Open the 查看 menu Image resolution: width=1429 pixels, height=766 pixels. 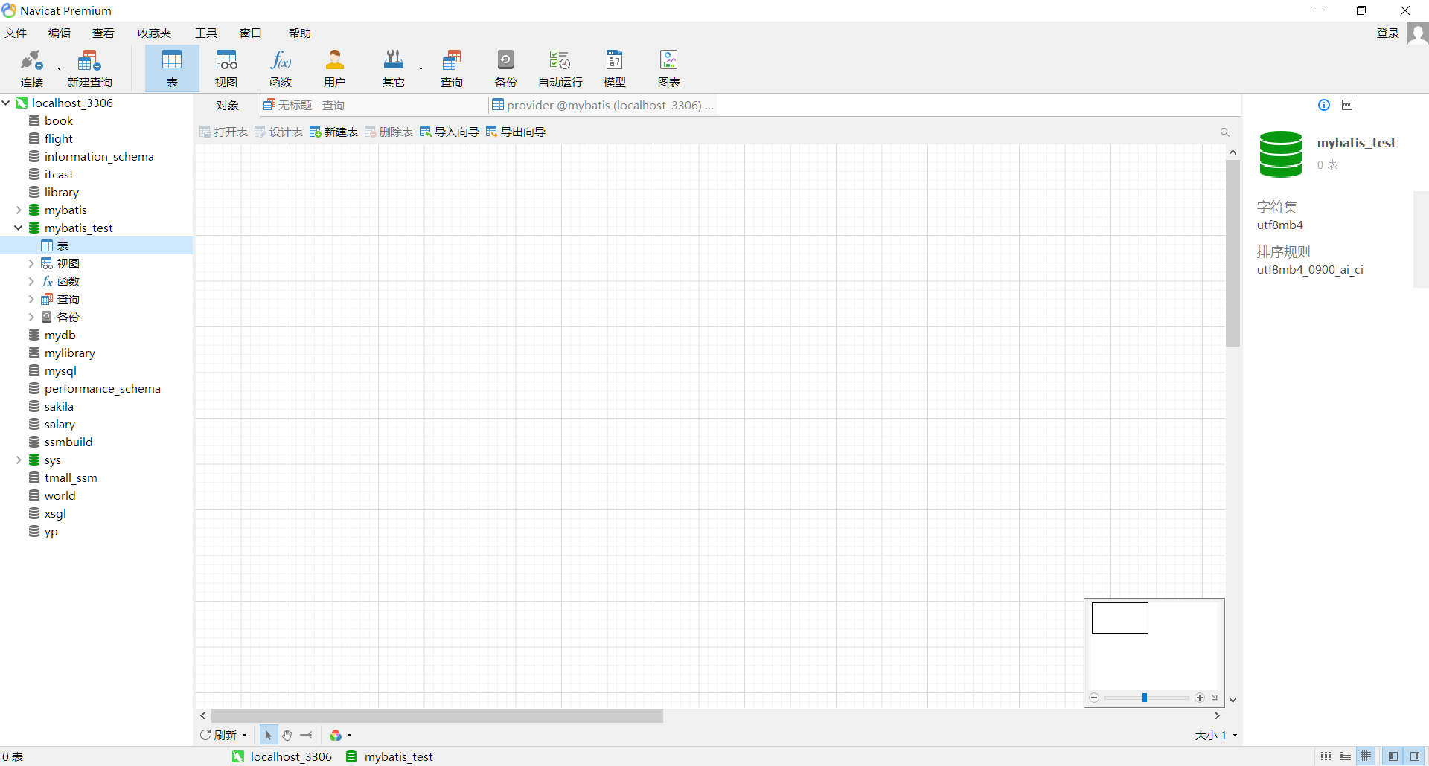(103, 33)
